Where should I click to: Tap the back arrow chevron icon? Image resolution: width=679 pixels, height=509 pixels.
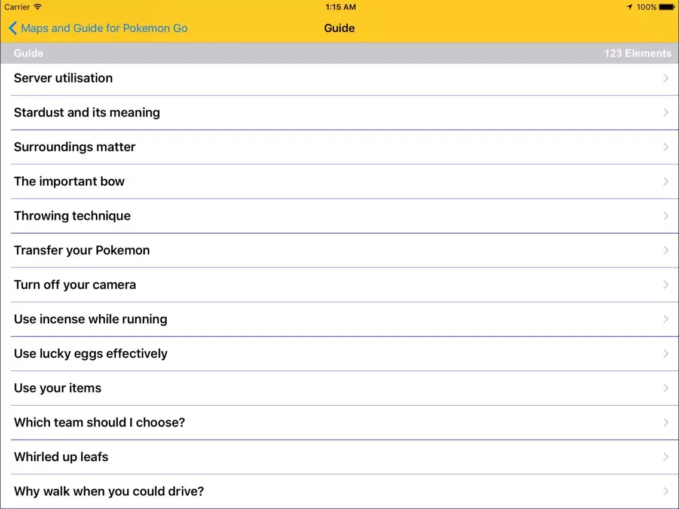click(13, 28)
